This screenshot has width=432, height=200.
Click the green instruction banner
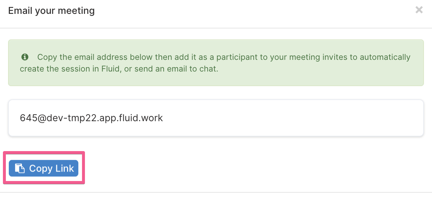[x=216, y=63]
